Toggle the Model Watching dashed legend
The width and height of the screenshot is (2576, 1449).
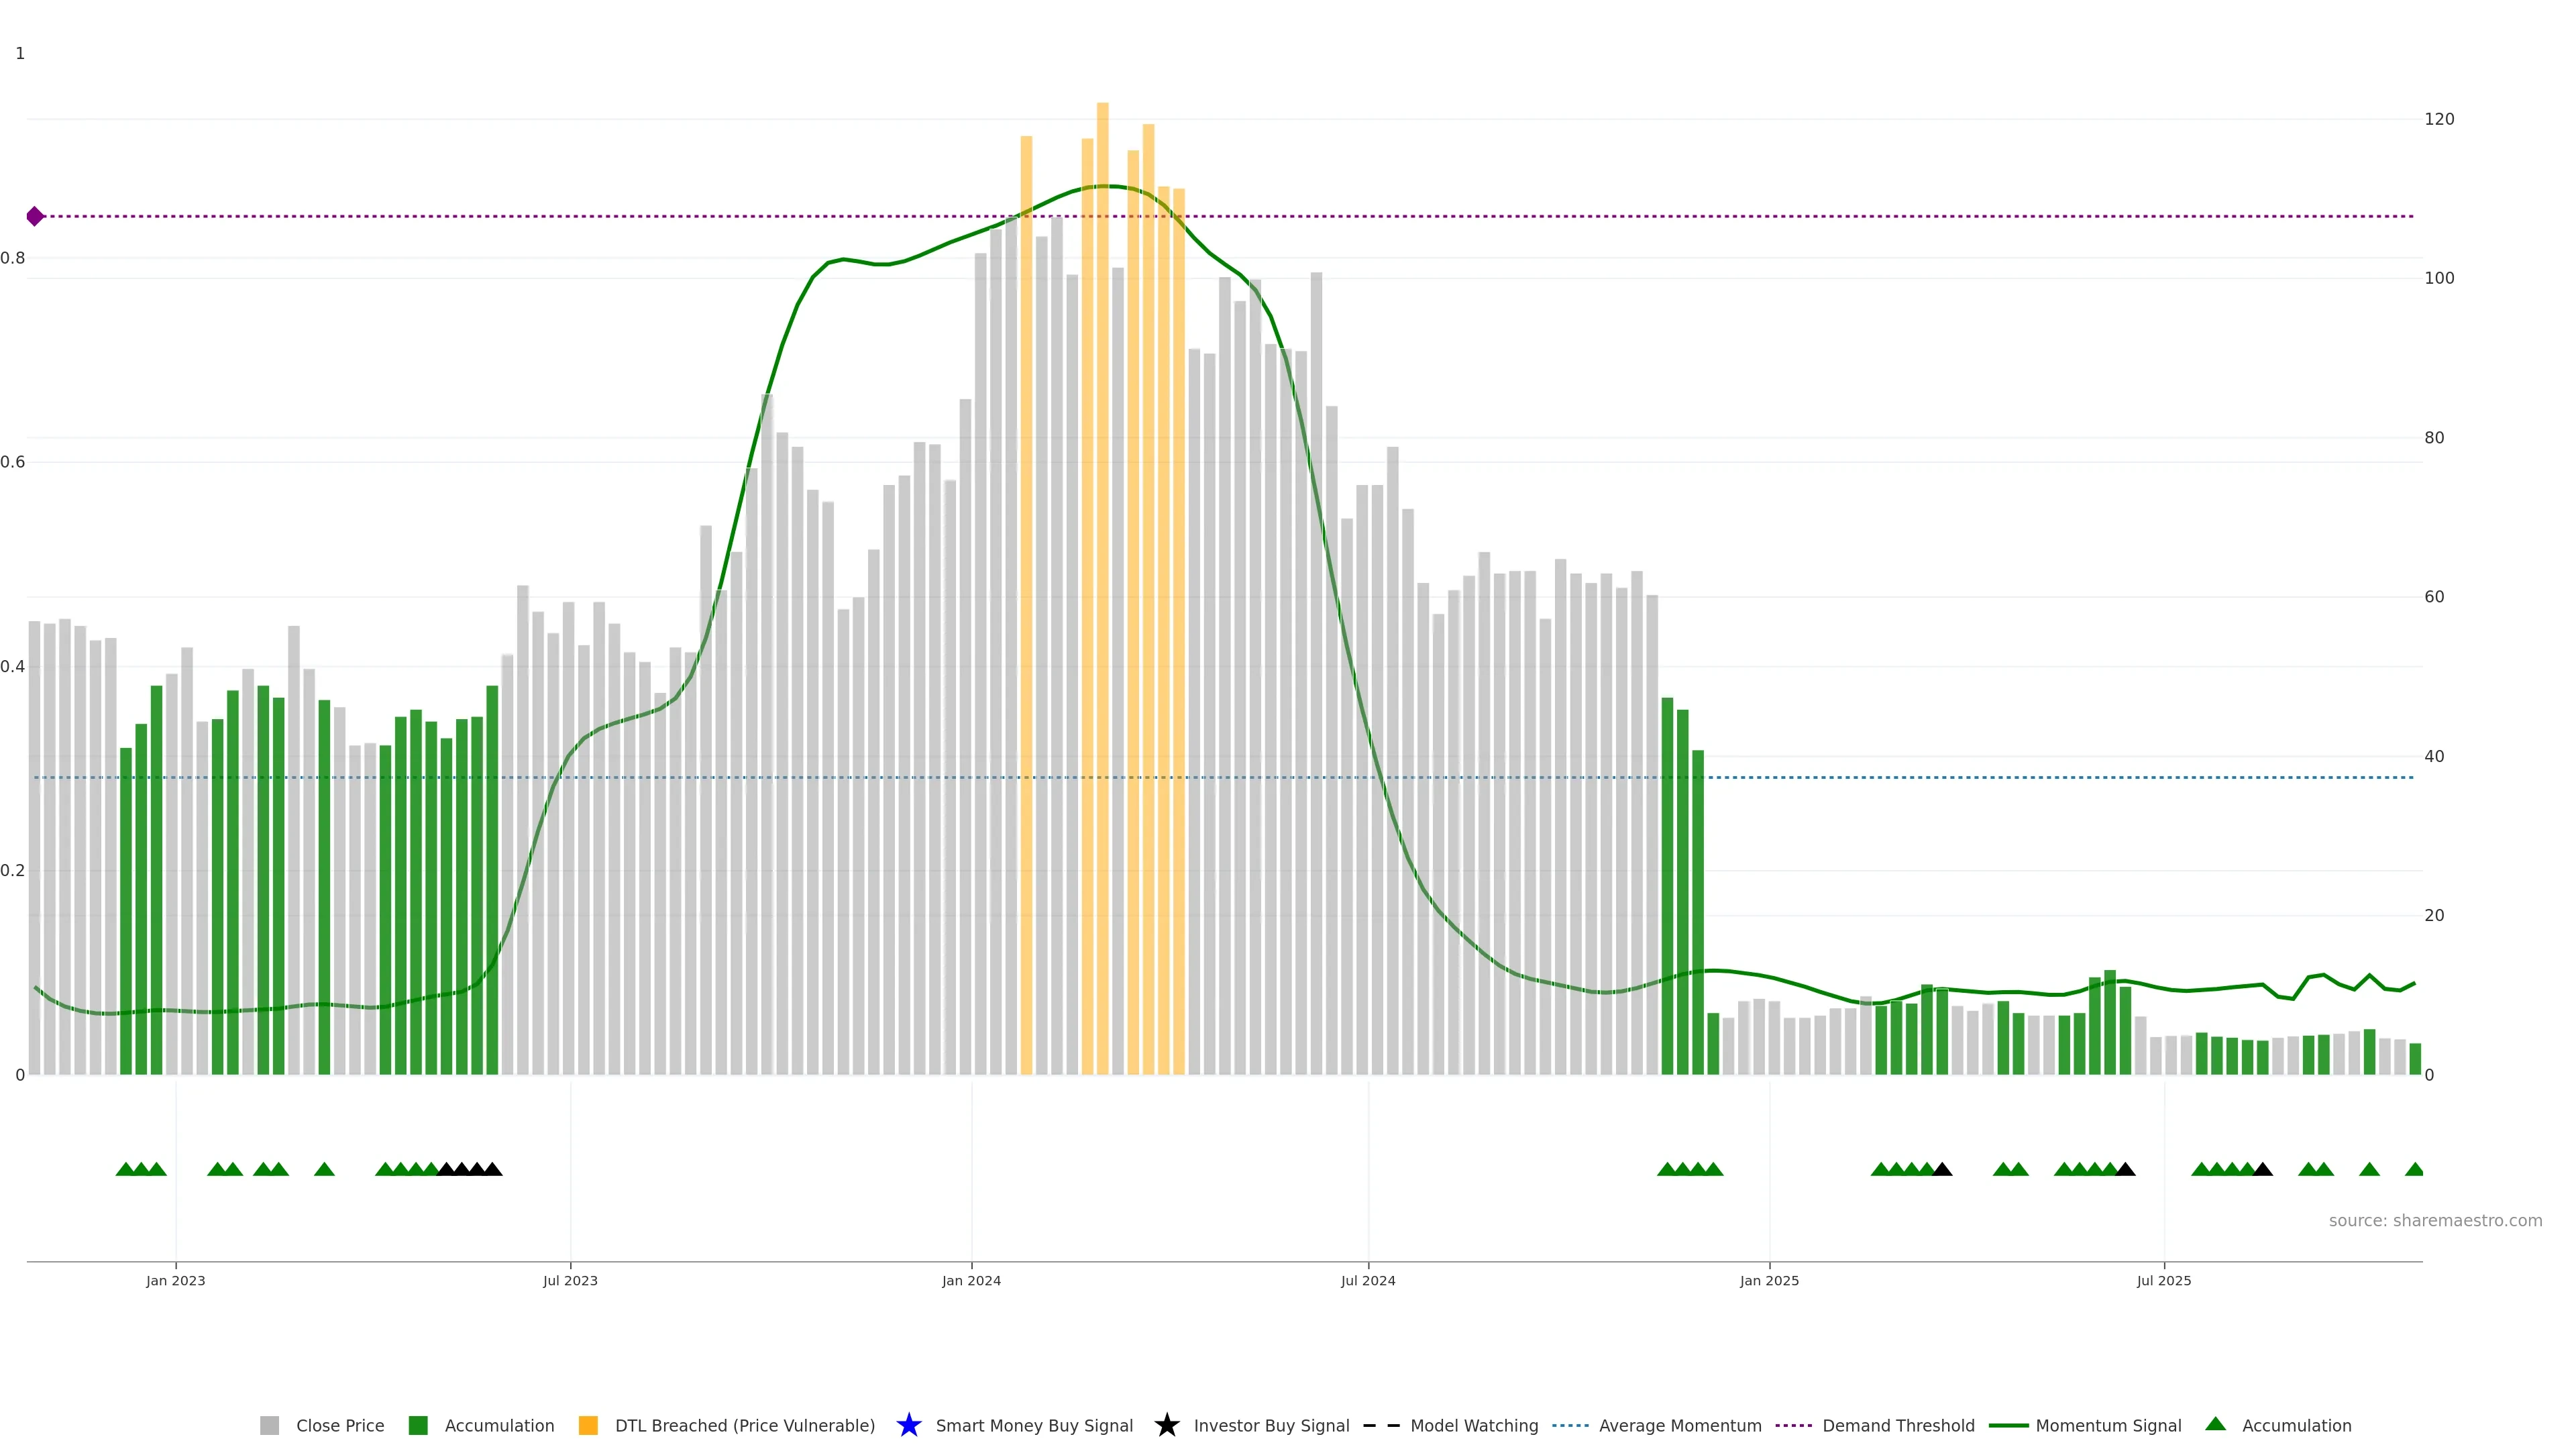pyautogui.click(x=1381, y=1425)
